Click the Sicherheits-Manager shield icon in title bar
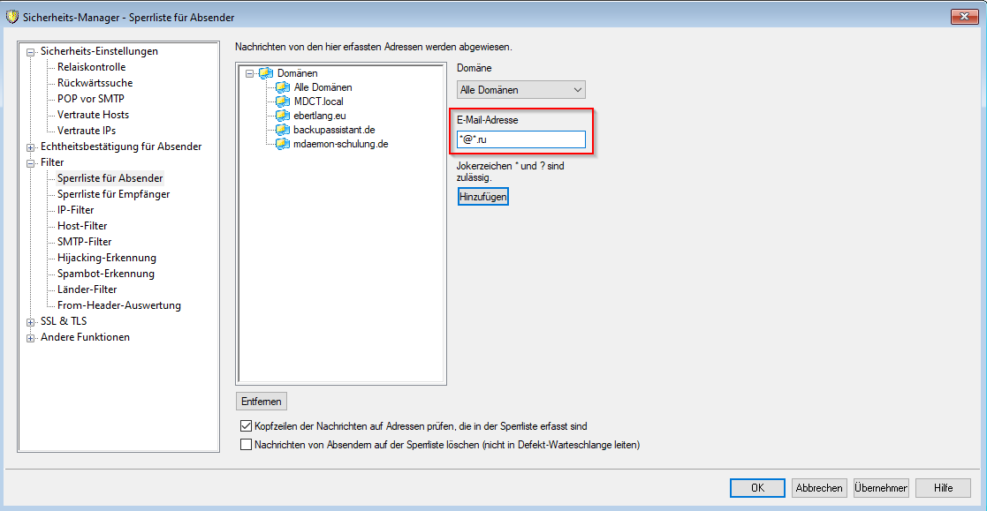 [x=11, y=17]
